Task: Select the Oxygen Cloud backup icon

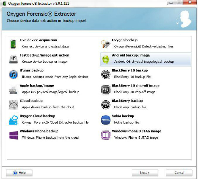Action: click(x=13, y=120)
